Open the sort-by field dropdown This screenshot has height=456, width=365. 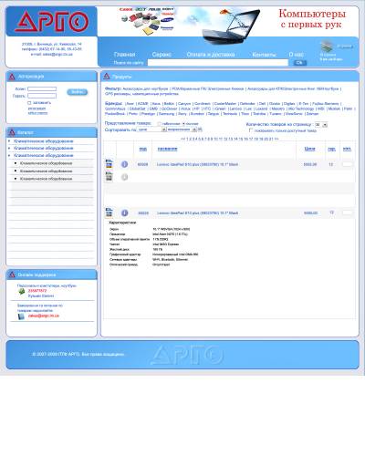(x=151, y=130)
